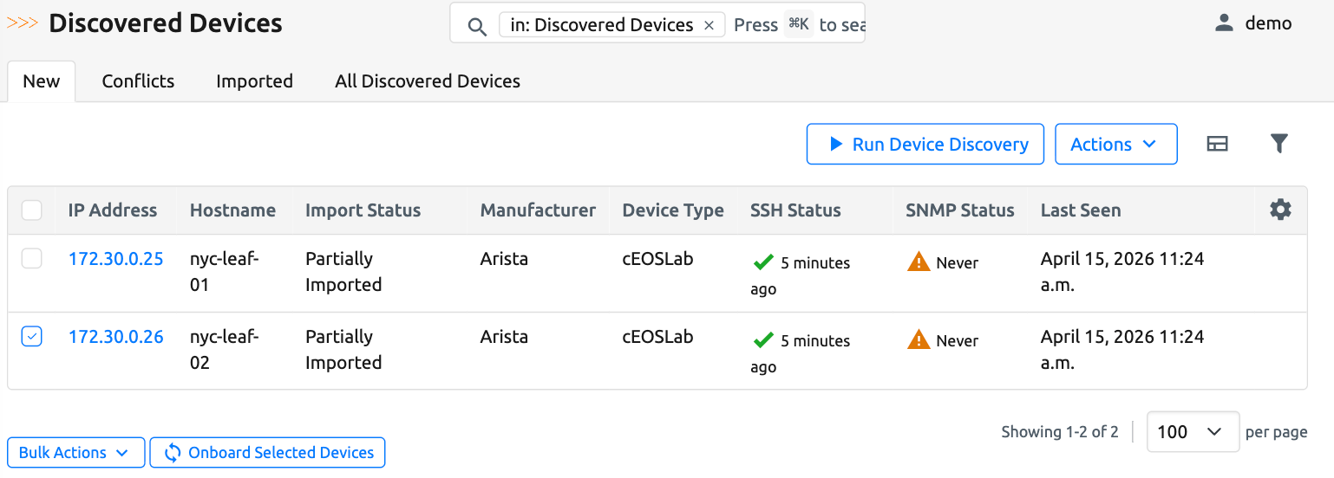The height and width of the screenshot is (478, 1334).
Task: Toggle the select-all header checkbox
Action: pyautogui.click(x=32, y=210)
